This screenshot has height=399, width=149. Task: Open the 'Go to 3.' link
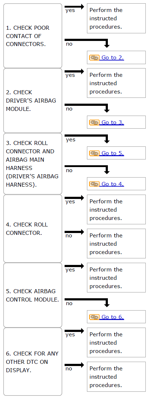point(112,122)
